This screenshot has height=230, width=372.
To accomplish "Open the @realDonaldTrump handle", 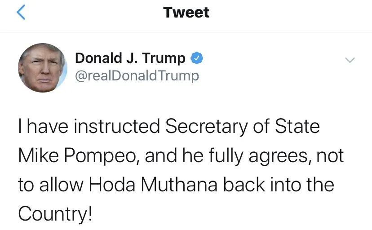I will (x=137, y=75).
